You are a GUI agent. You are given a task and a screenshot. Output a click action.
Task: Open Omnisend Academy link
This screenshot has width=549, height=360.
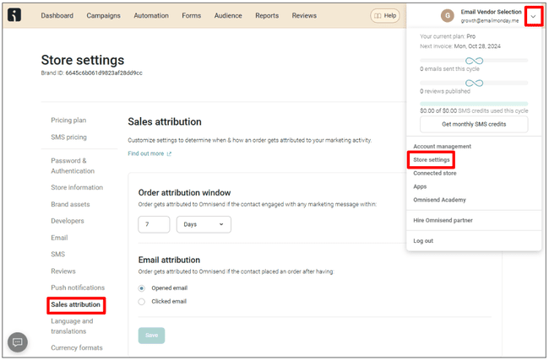click(439, 200)
